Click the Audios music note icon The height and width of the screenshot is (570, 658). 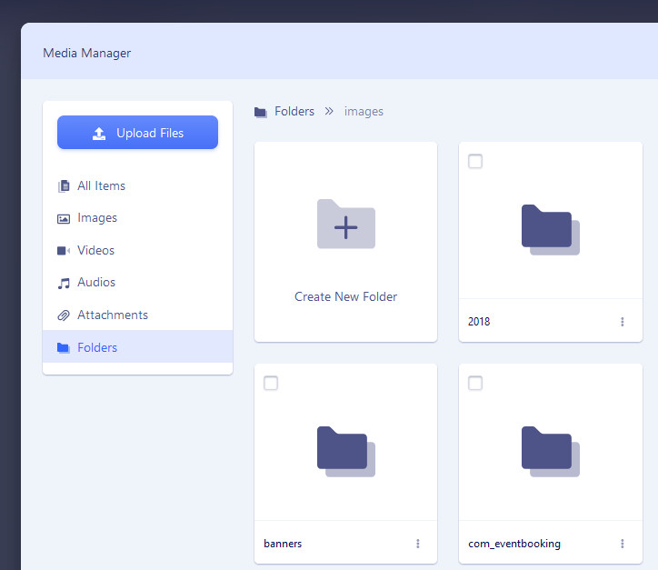pyautogui.click(x=64, y=283)
